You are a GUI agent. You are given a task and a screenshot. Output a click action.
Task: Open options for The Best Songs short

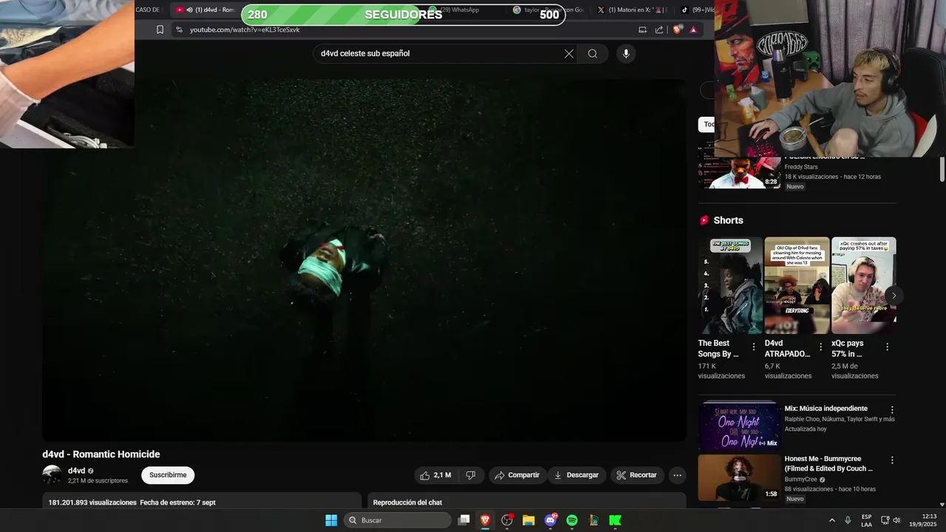pyautogui.click(x=754, y=347)
